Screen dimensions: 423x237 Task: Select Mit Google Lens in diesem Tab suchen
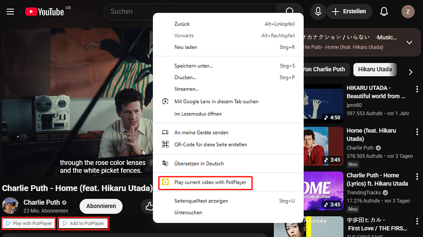pyautogui.click(x=228, y=102)
